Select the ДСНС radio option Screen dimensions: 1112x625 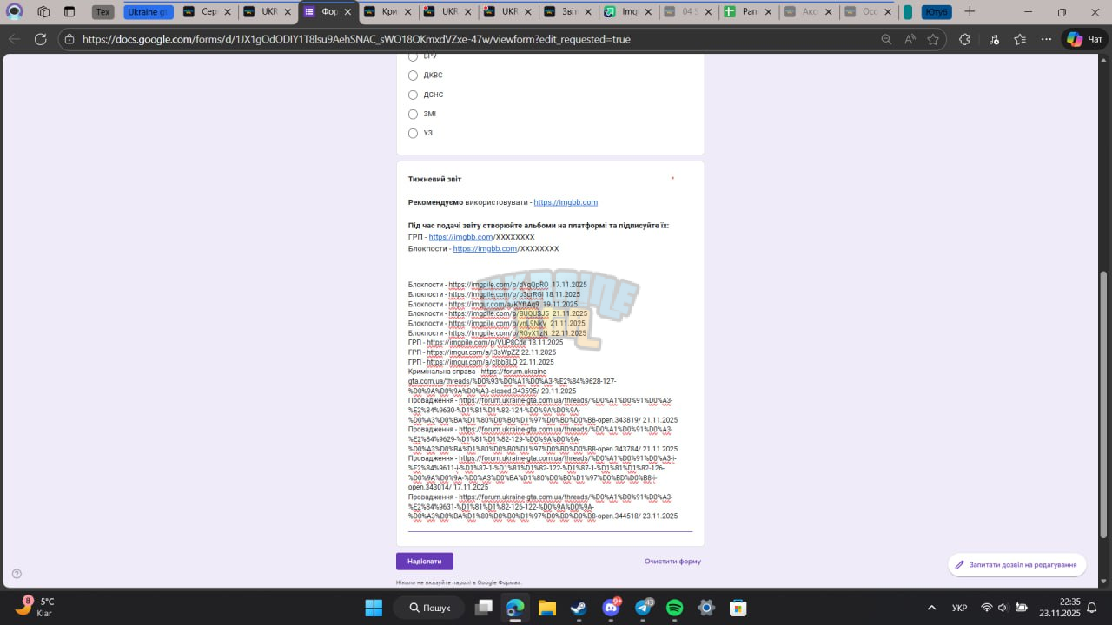coord(413,95)
